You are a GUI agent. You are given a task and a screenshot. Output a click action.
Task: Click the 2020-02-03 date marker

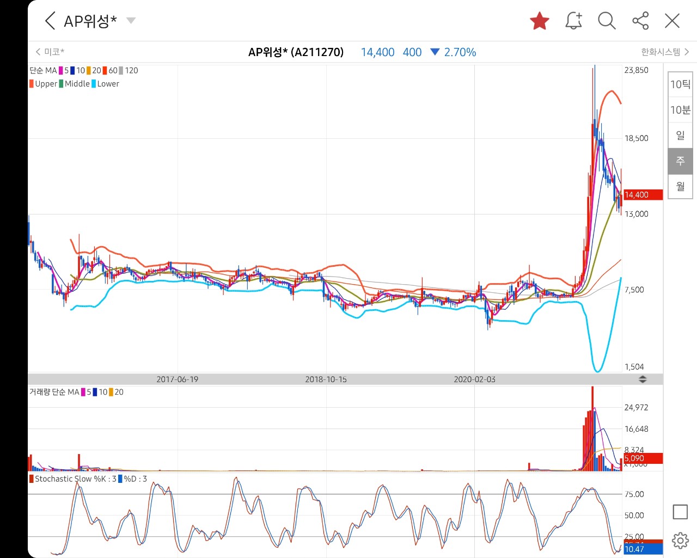pyautogui.click(x=475, y=379)
